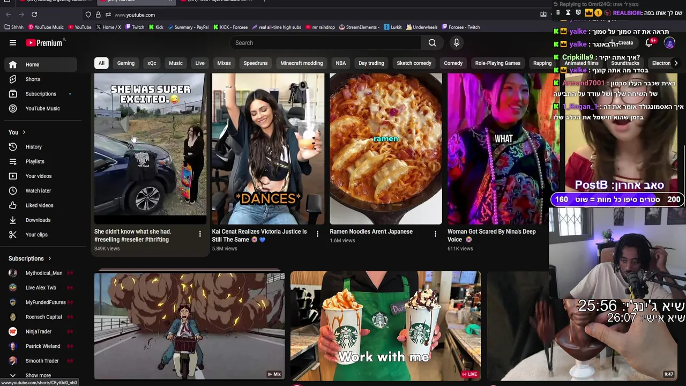The image size is (686, 386).
Task: Open 'Woman Got Scared By Nina's Deep Voice' title
Action: pos(491,236)
